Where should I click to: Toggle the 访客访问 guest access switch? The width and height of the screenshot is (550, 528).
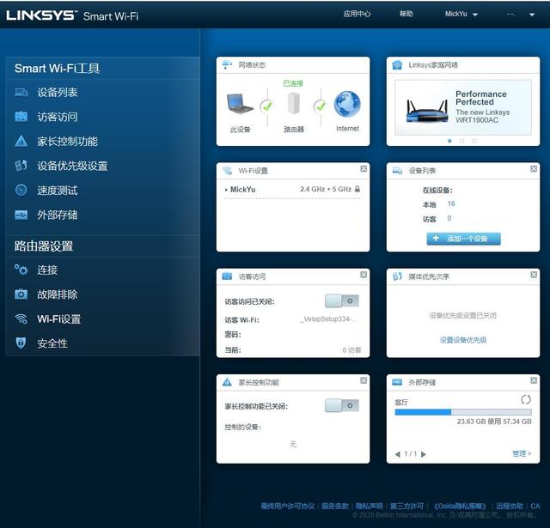click(x=341, y=301)
